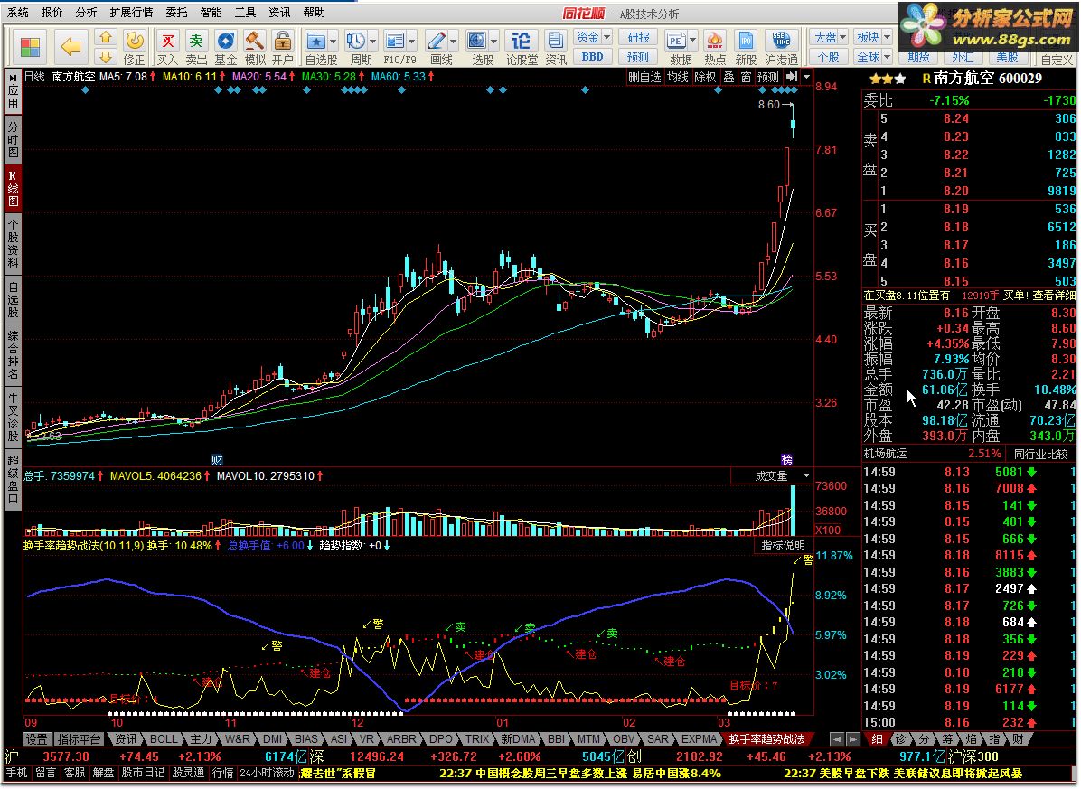Open the 资金 dropdown
The height and width of the screenshot is (789, 1081).
(594, 37)
